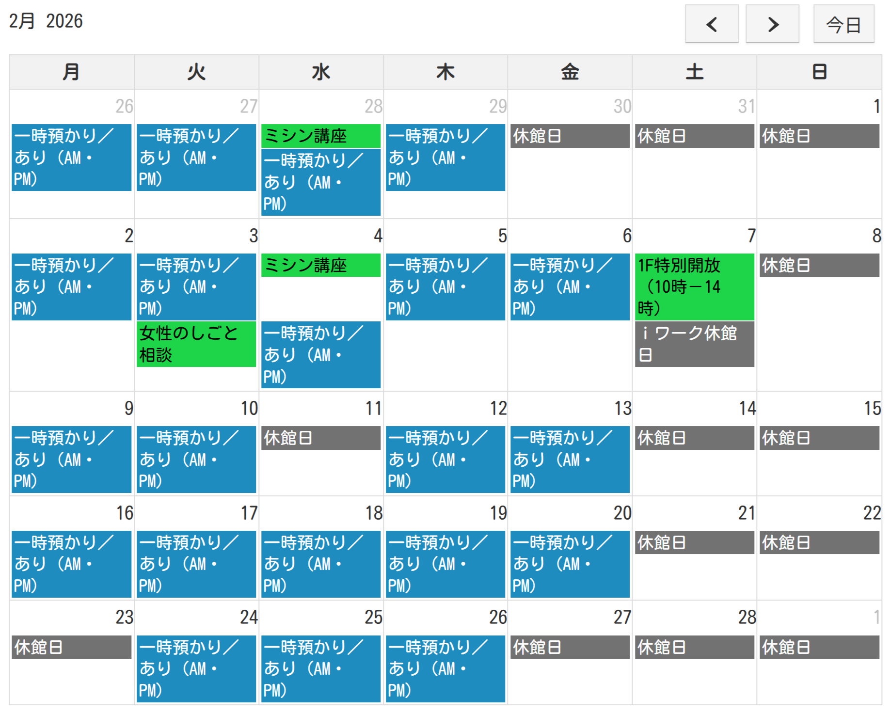Click 休館日 entry on February 11
891x714 pixels.
320,438
